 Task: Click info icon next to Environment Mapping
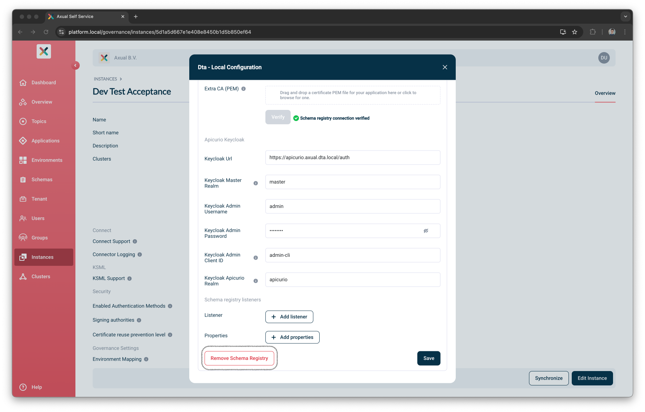tap(146, 359)
